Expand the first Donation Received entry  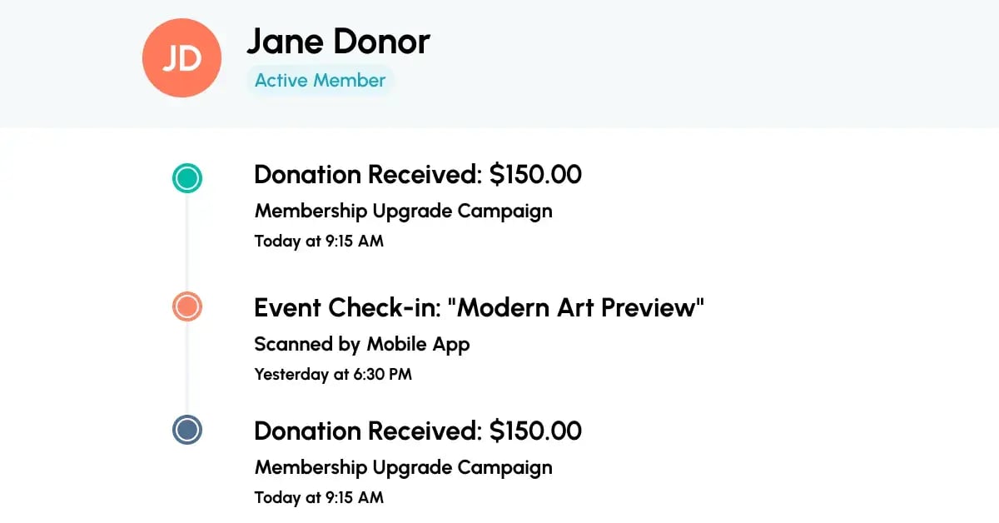[x=418, y=175]
